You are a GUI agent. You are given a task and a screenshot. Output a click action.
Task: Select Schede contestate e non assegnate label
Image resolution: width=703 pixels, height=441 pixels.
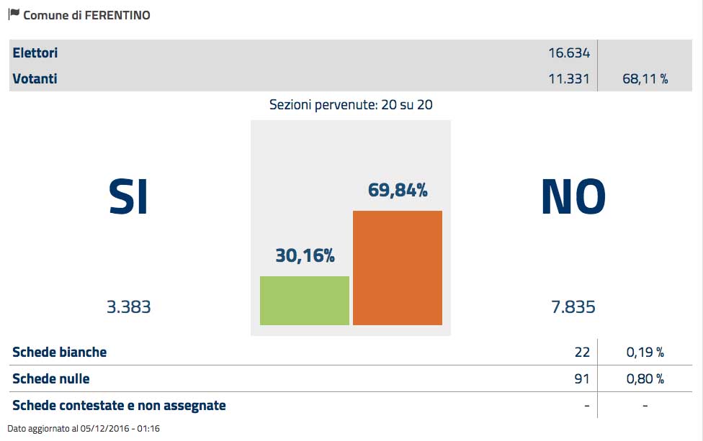(119, 405)
